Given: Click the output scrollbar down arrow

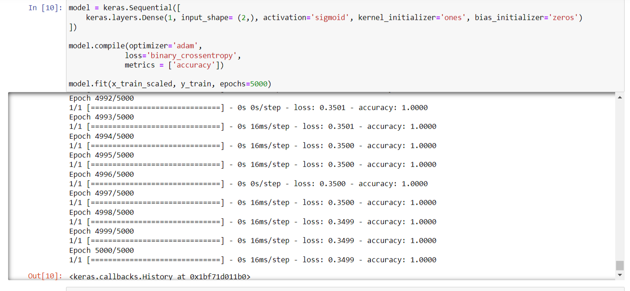Looking at the screenshot, I should (x=620, y=275).
